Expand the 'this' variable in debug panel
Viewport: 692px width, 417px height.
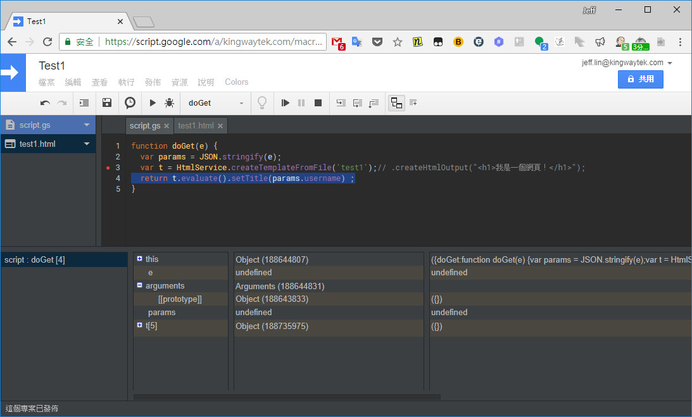pos(139,258)
